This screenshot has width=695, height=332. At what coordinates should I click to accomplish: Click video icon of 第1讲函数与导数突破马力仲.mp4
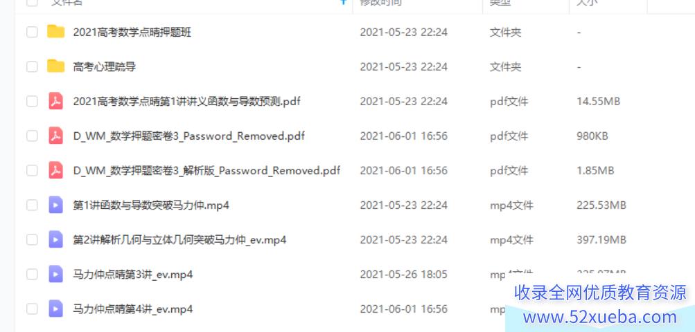coord(56,205)
